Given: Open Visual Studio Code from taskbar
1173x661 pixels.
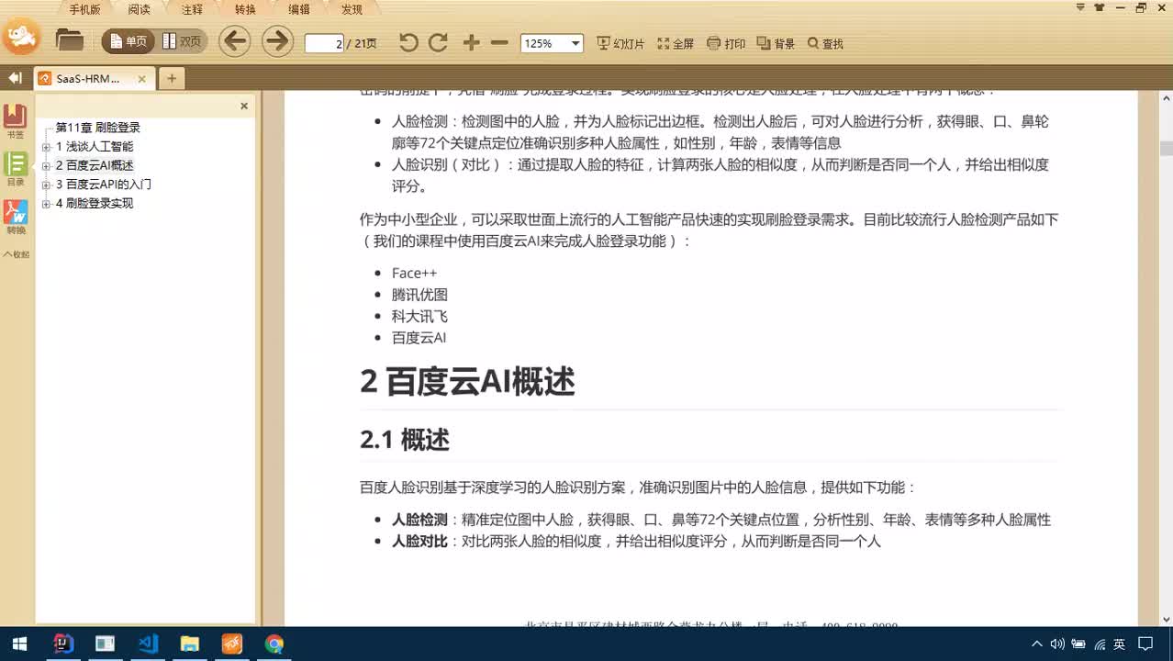Looking at the screenshot, I should coord(149,644).
